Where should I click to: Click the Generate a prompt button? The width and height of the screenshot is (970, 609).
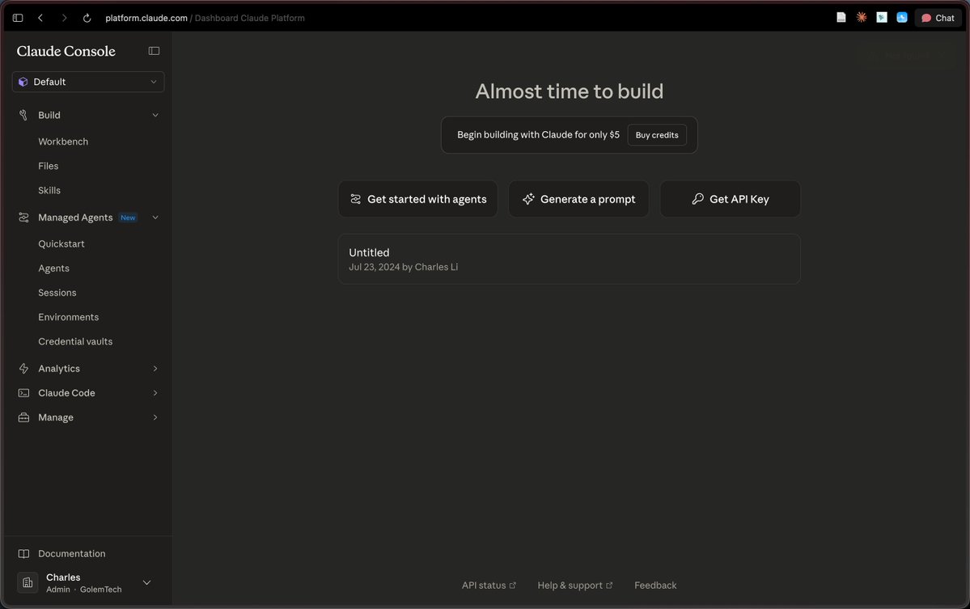click(x=579, y=199)
